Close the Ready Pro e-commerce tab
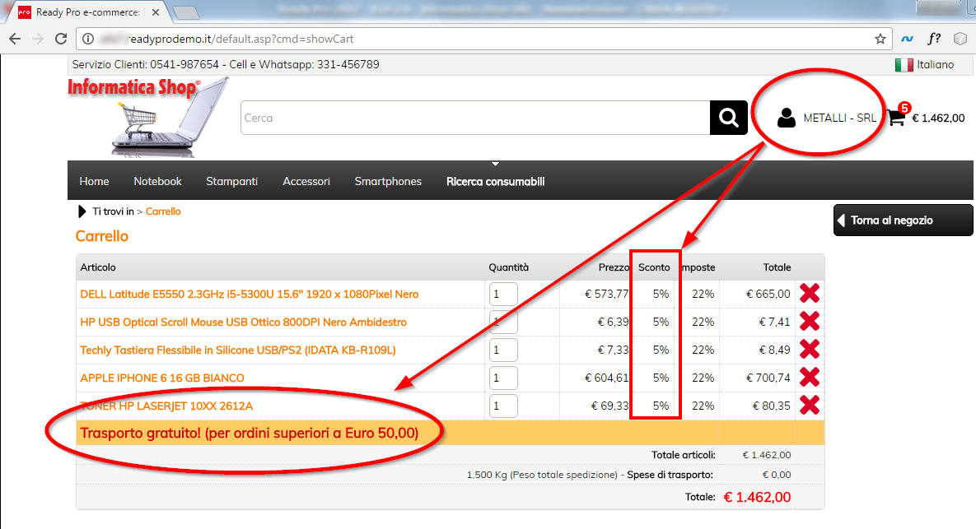 pos(156,12)
